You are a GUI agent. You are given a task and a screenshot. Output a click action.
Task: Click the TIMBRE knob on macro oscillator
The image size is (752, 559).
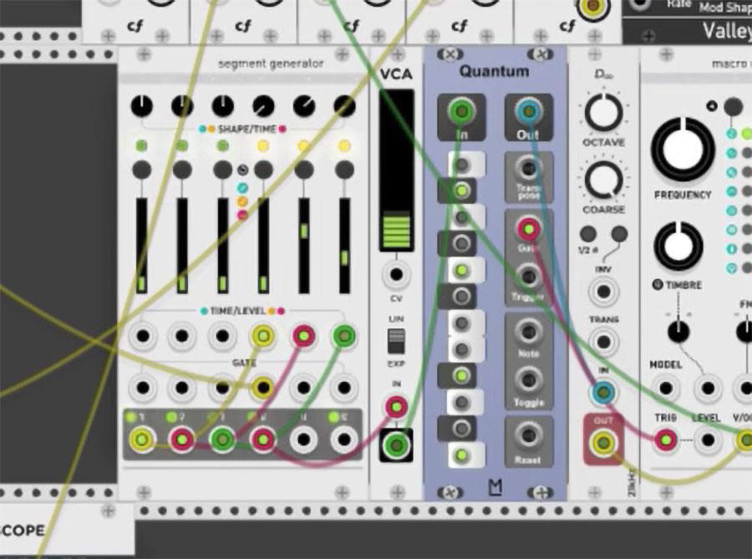click(678, 246)
